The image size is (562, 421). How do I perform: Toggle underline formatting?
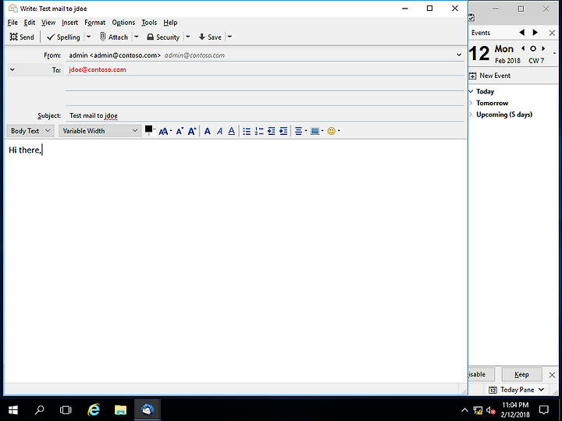pyautogui.click(x=232, y=132)
